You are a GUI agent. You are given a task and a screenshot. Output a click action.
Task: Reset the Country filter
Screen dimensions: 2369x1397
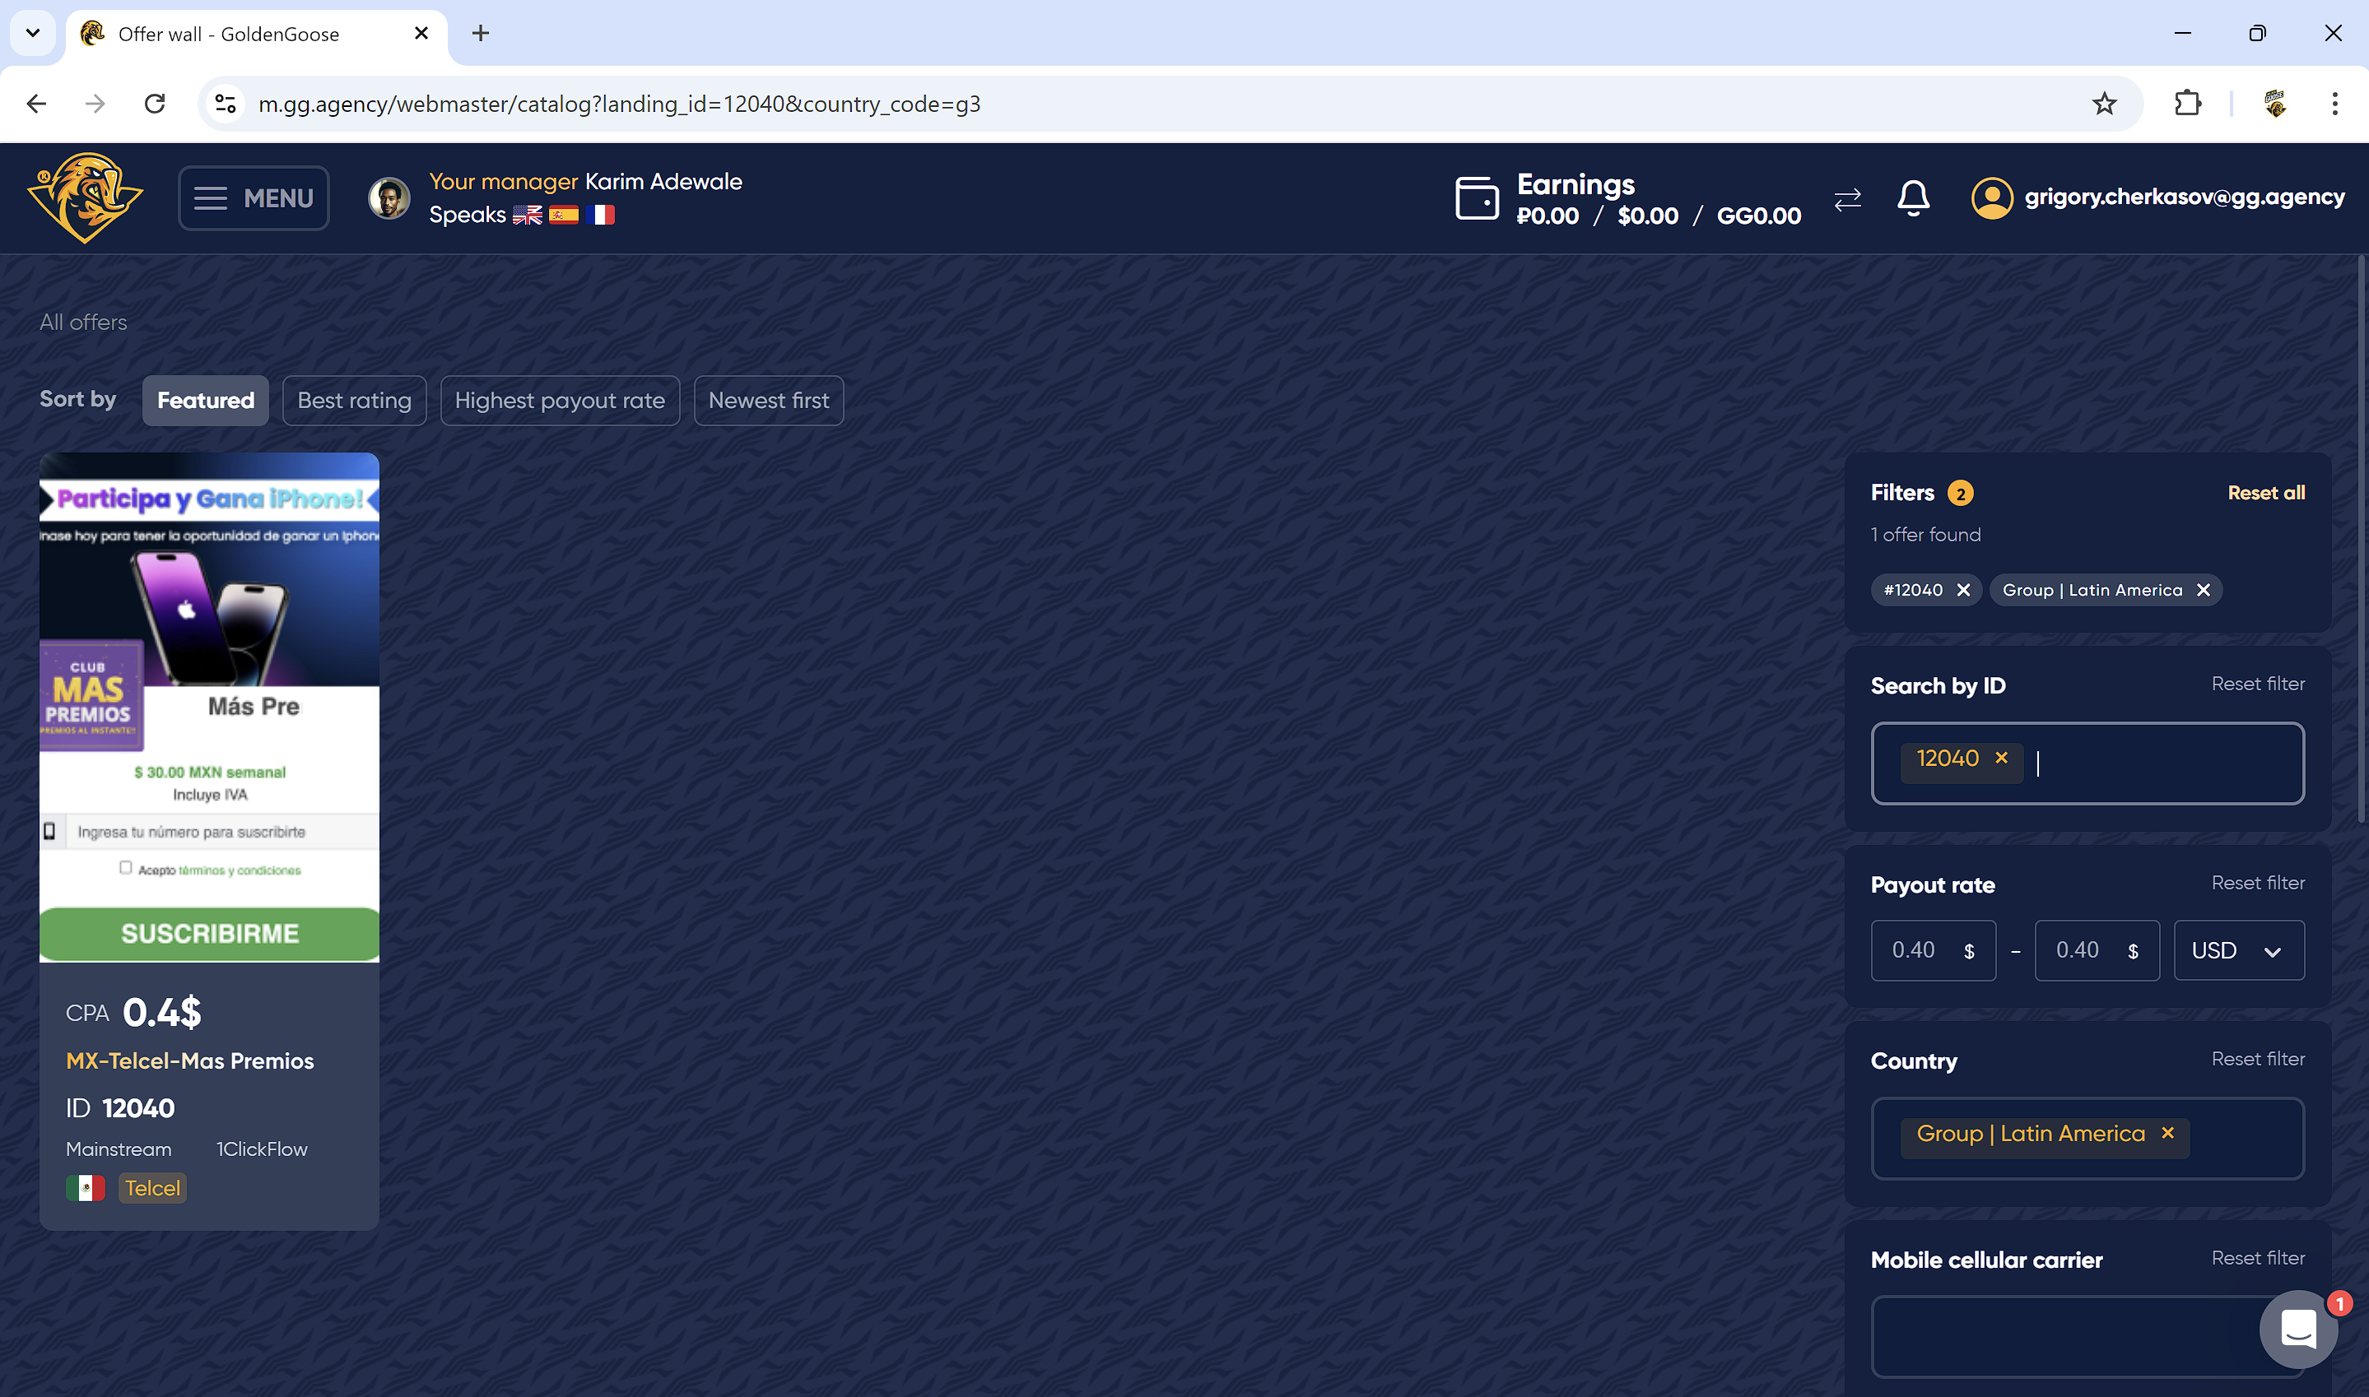pos(2258,1059)
